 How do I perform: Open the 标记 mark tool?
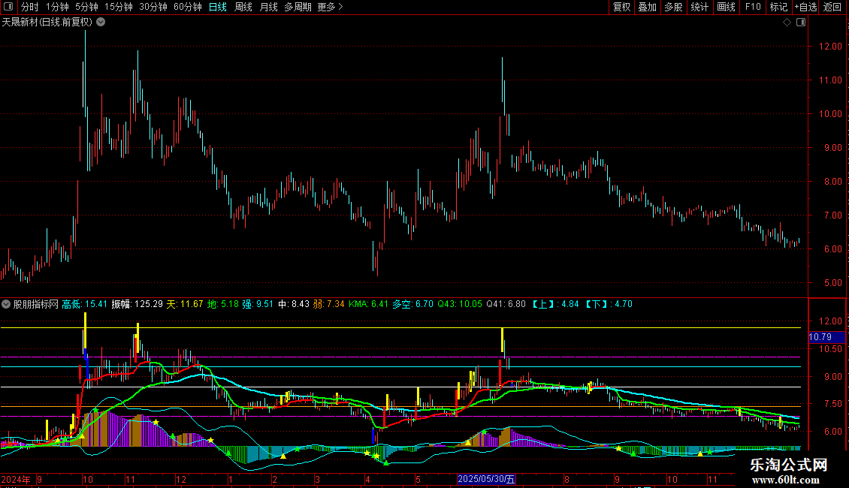point(778,8)
